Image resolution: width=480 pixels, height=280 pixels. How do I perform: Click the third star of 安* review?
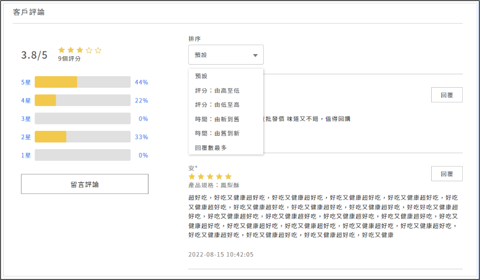[x=210, y=177]
